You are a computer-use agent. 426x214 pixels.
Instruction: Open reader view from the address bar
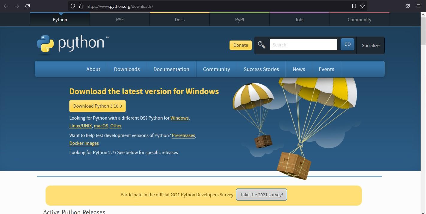pos(354,6)
